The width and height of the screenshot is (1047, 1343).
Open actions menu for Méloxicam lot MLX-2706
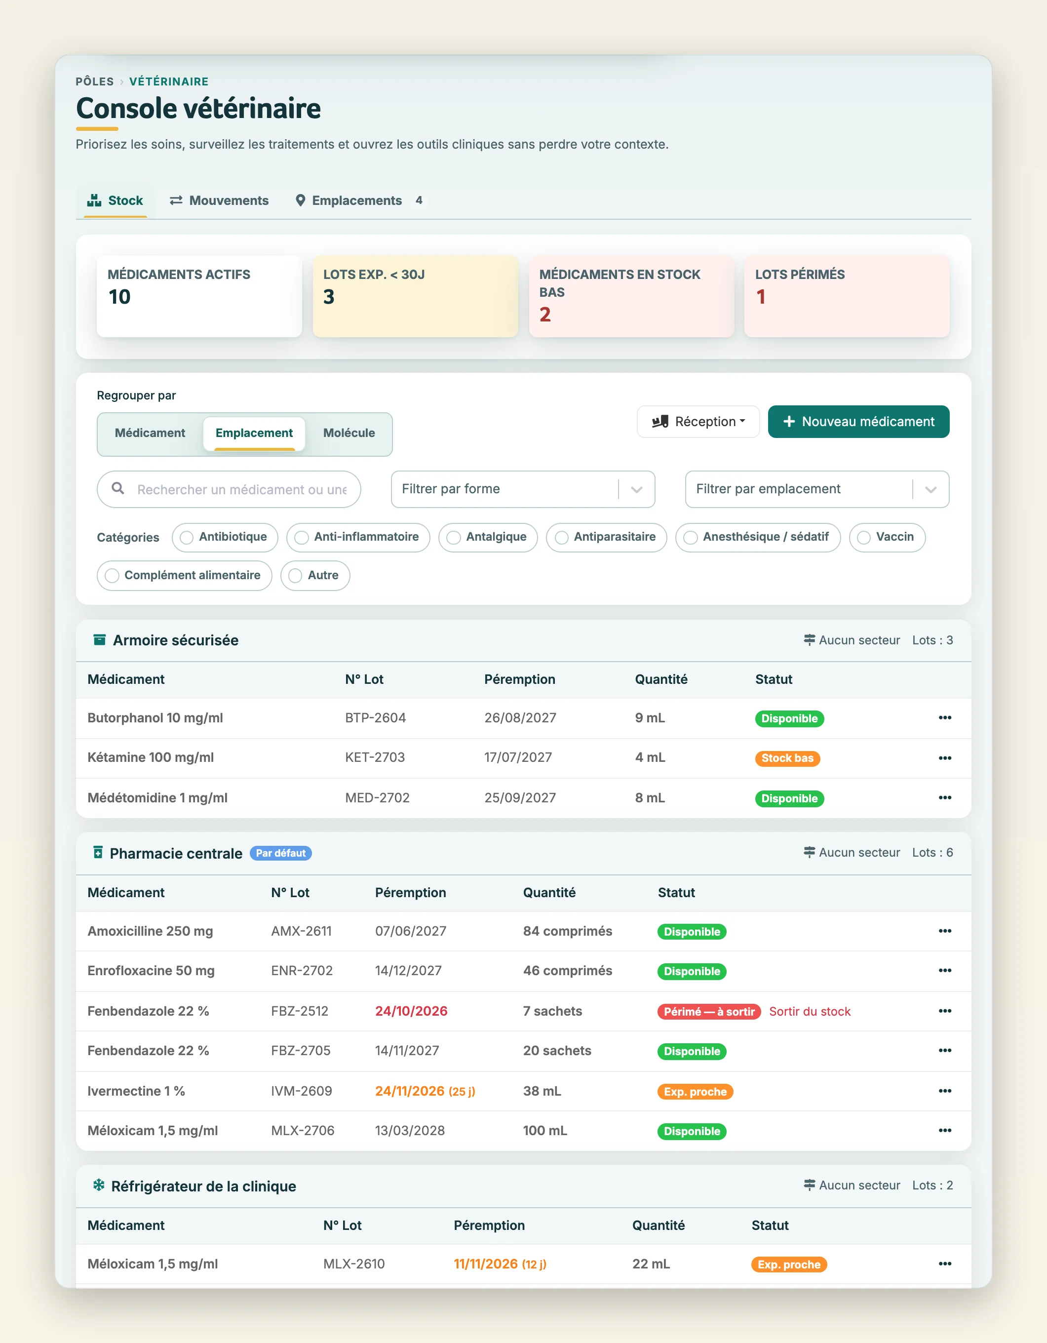(x=944, y=1130)
